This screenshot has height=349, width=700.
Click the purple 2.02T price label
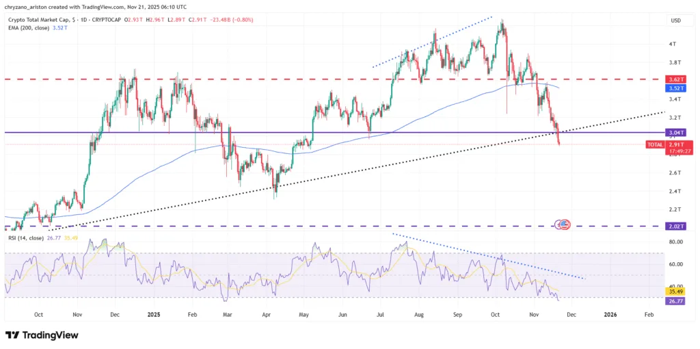coord(675,226)
